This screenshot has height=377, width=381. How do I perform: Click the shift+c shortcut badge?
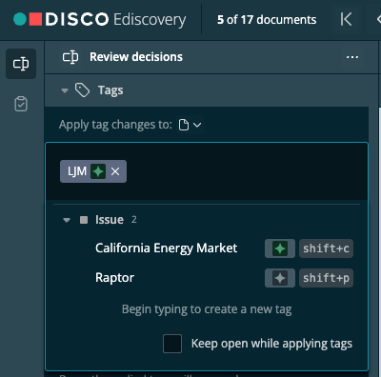[x=326, y=248]
